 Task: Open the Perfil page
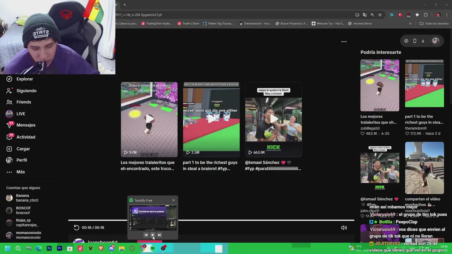17,160
